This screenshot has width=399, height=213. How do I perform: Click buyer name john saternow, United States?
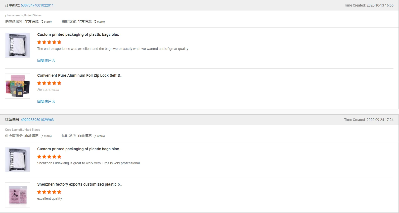pyautogui.click(x=23, y=15)
